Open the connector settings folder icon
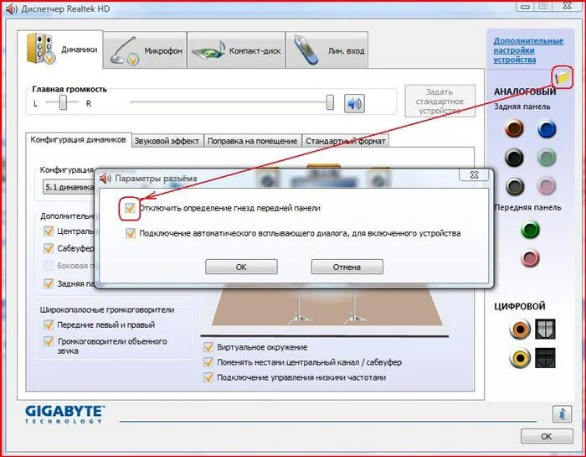Viewport: 586px width, 457px height. [563, 78]
